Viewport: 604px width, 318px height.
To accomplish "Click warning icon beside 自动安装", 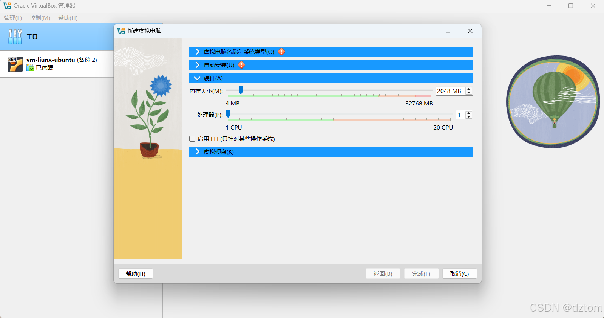I will click(x=241, y=65).
